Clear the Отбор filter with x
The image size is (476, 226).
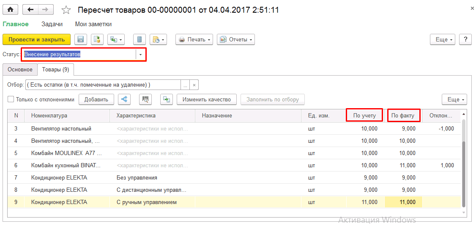(194, 84)
